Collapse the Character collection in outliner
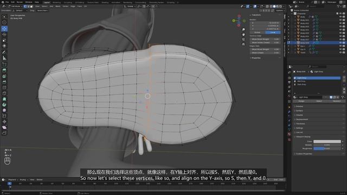Image resolution: width=347 pixels, height=195 pixels. 292,14
